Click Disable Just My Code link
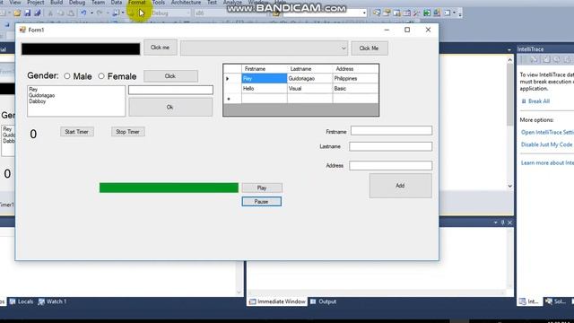This screenshot has width=574, height=323. click(546, 144)
